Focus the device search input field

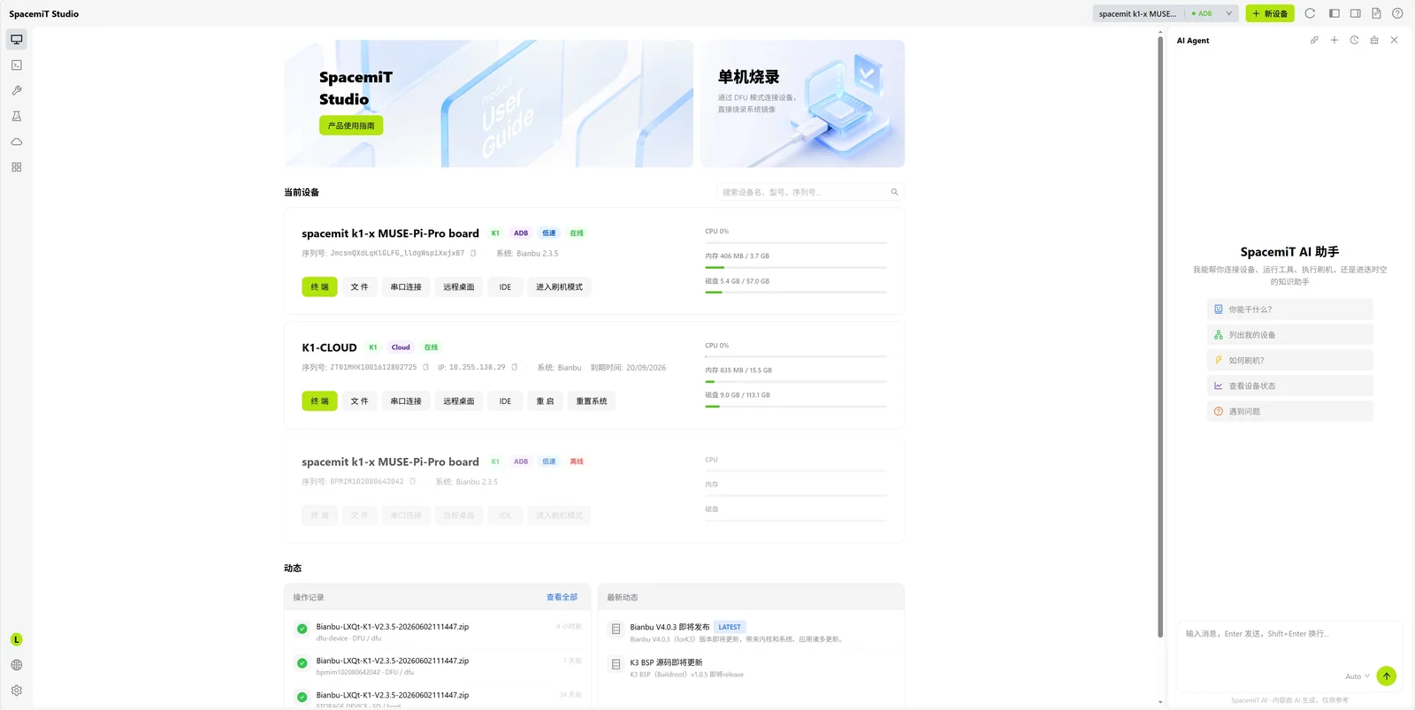tap(809, 192)
